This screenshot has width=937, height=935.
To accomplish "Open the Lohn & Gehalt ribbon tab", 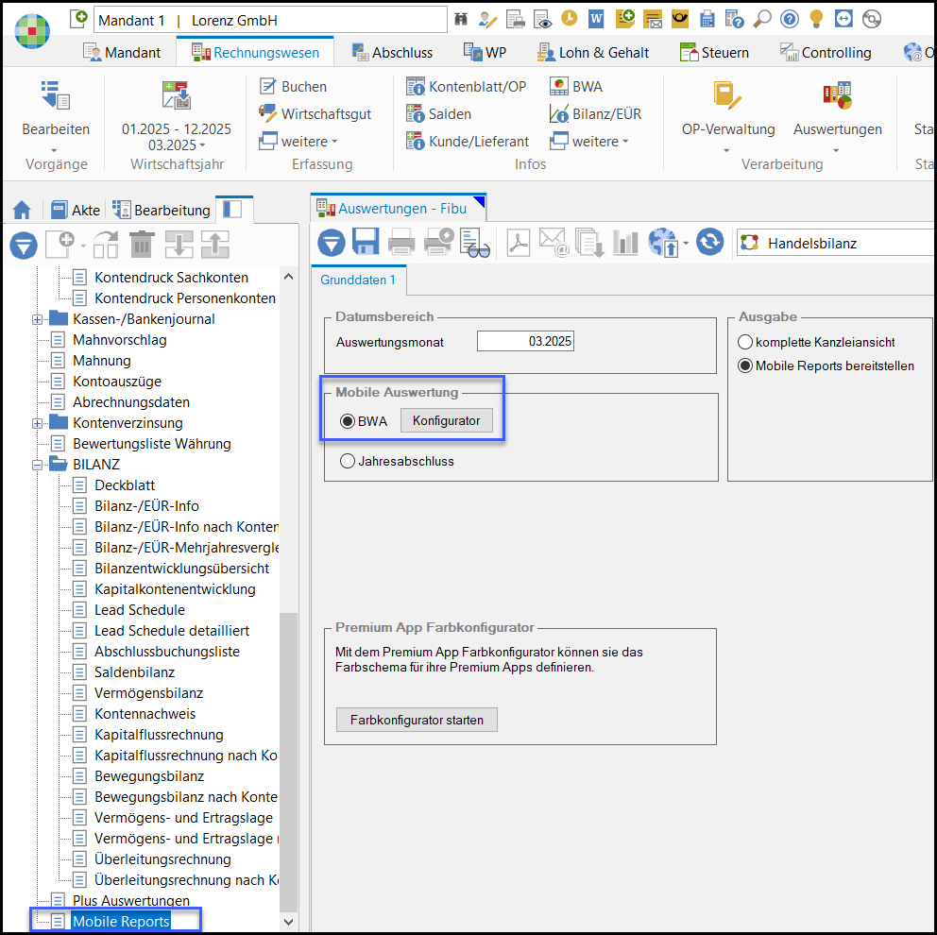I will coord(593,53).
